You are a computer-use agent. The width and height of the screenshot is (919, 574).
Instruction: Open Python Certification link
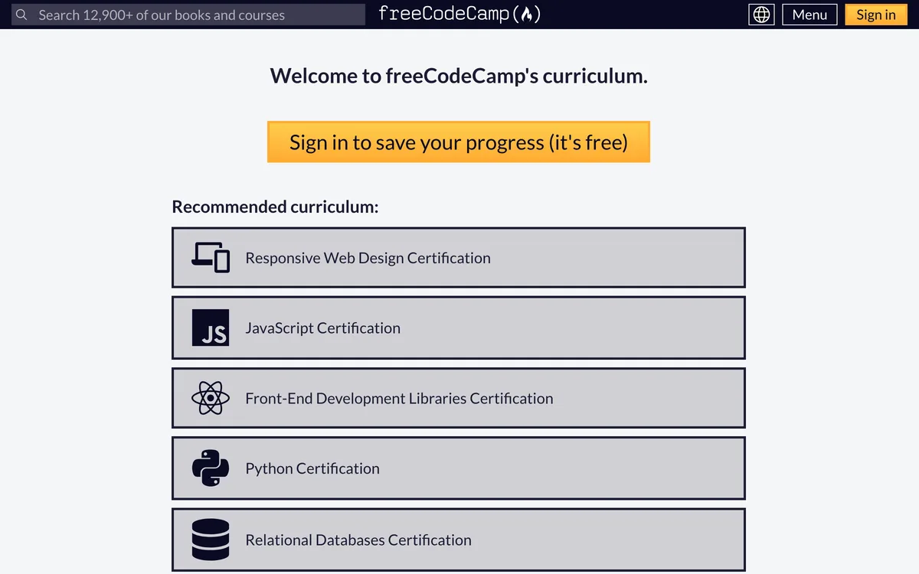(x=459, y=468)
